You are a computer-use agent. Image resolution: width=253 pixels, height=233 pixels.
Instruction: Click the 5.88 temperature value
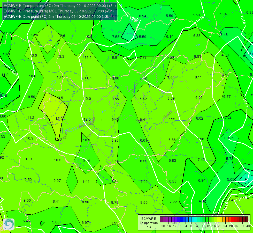click(56, 222)
